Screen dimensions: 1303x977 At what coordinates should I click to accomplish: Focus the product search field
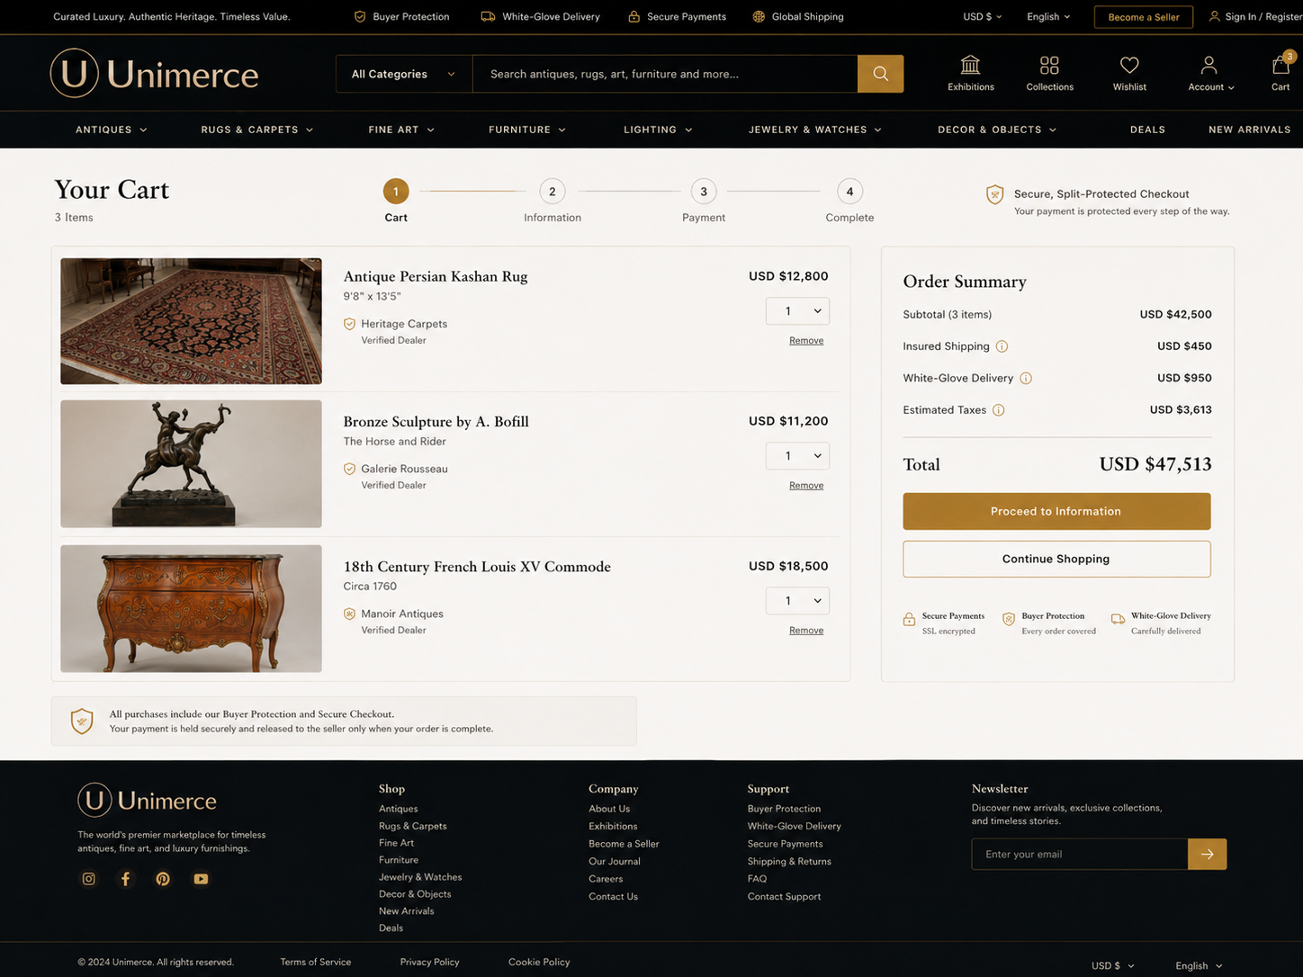[x=665, y=74]
